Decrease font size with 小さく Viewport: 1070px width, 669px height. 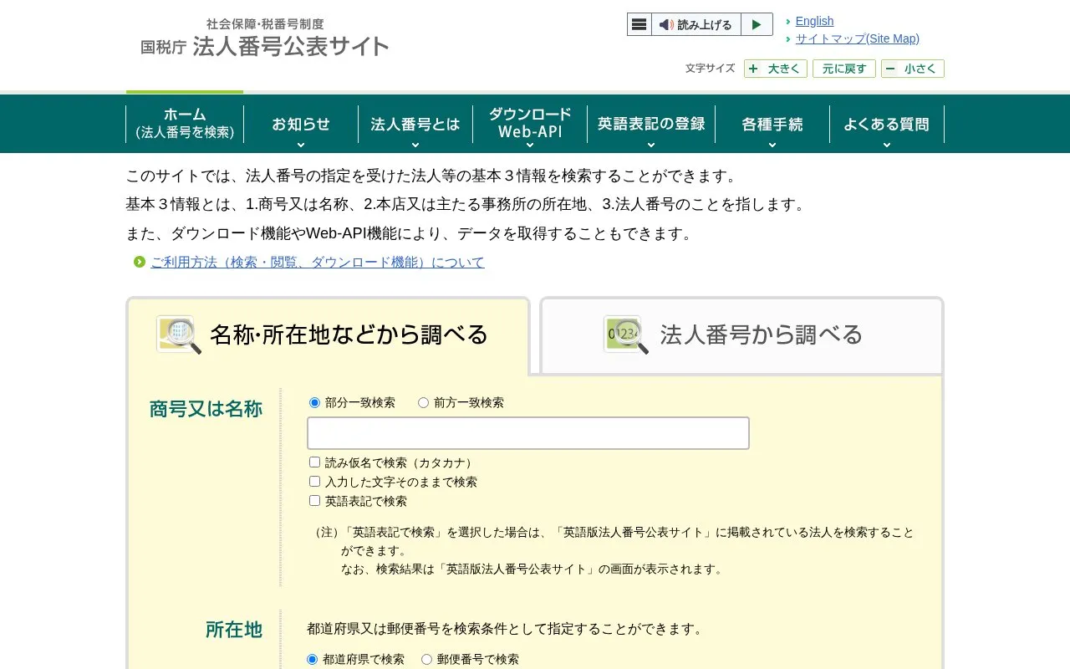pyautogui.click(x=913, y=69)
